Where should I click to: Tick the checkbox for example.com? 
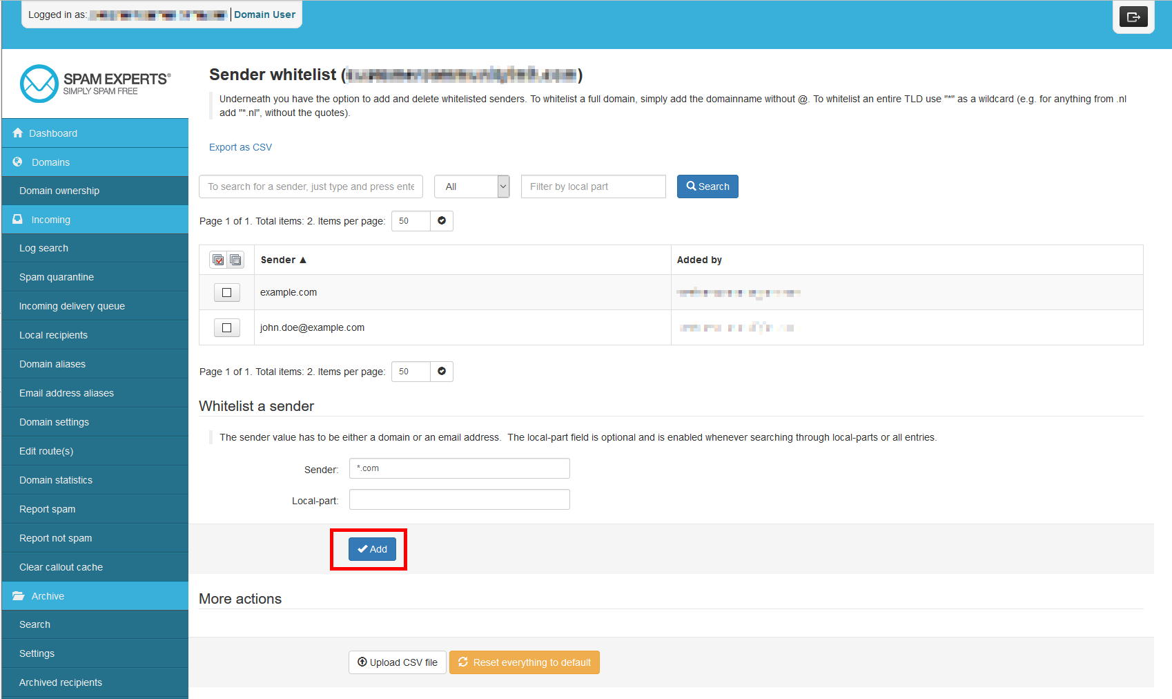click(x=226, y=293)
